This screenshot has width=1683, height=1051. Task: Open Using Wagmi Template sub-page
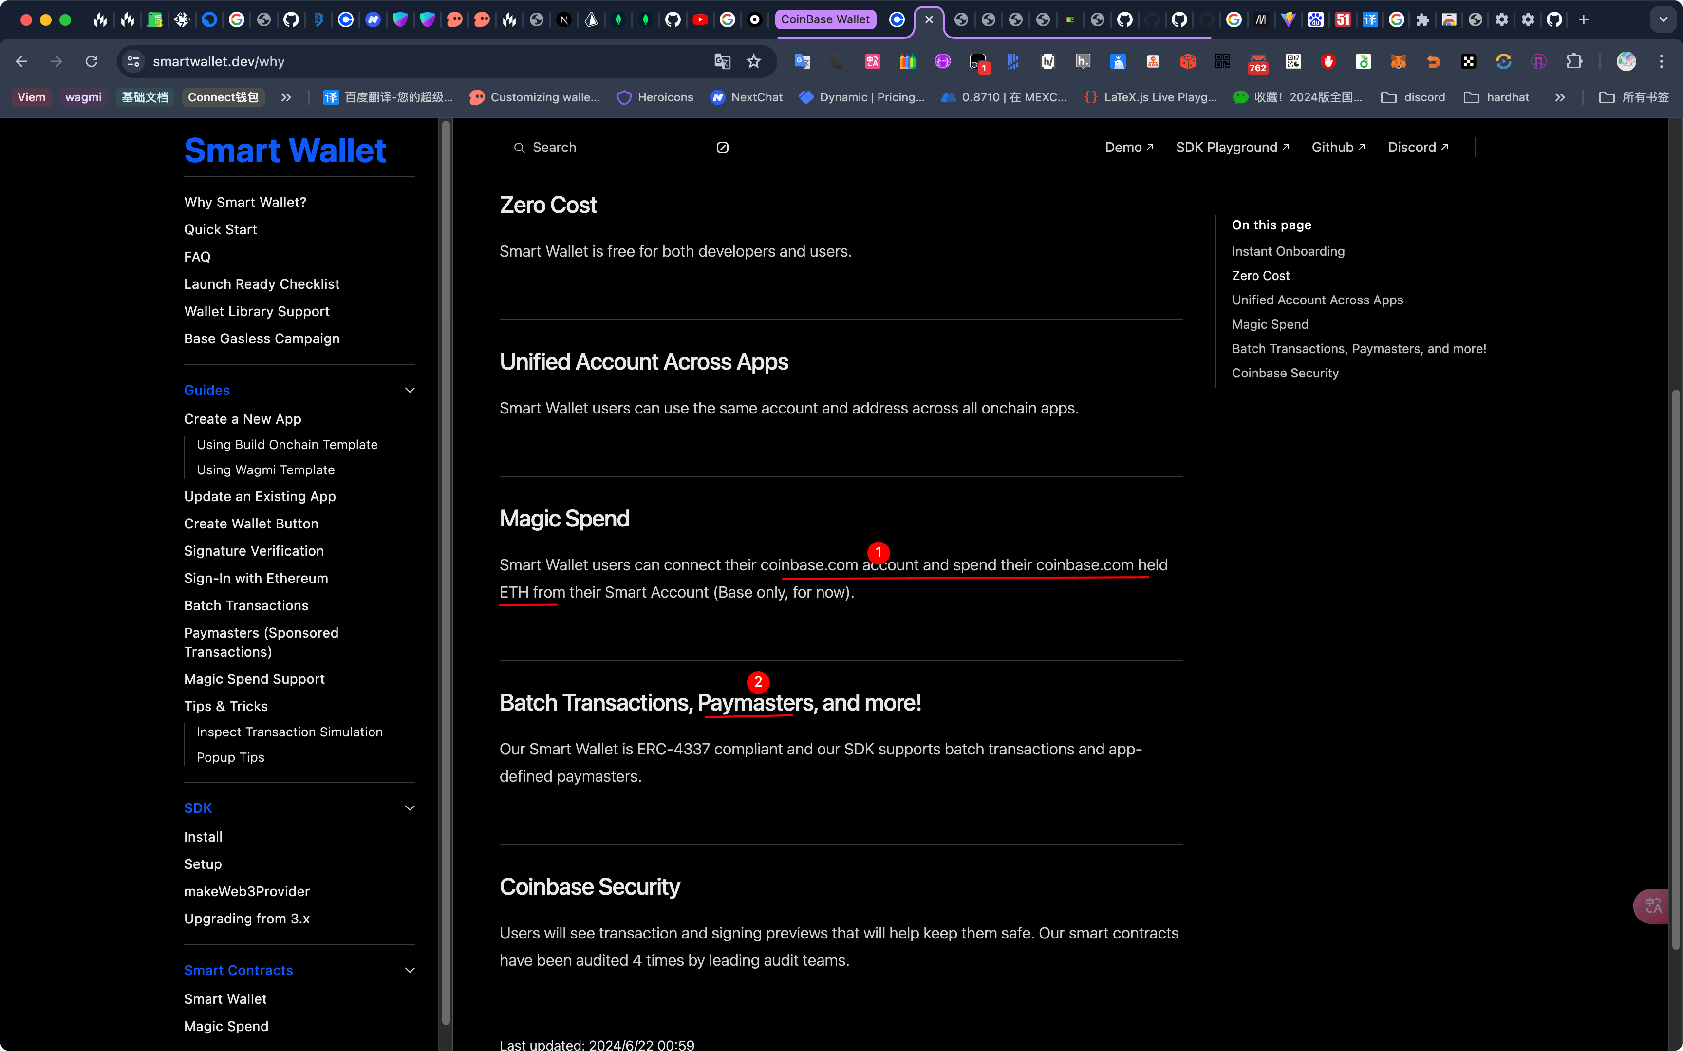pyautogui.click(x=265, y=470)
